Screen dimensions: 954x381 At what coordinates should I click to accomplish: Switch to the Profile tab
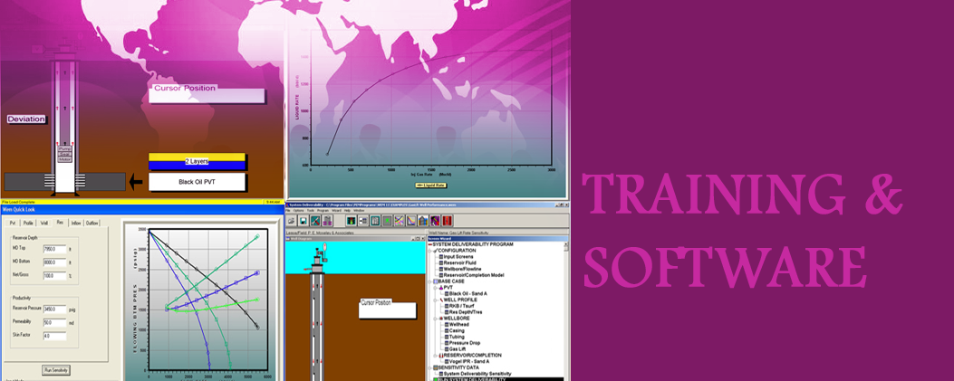tap(28, 223)
